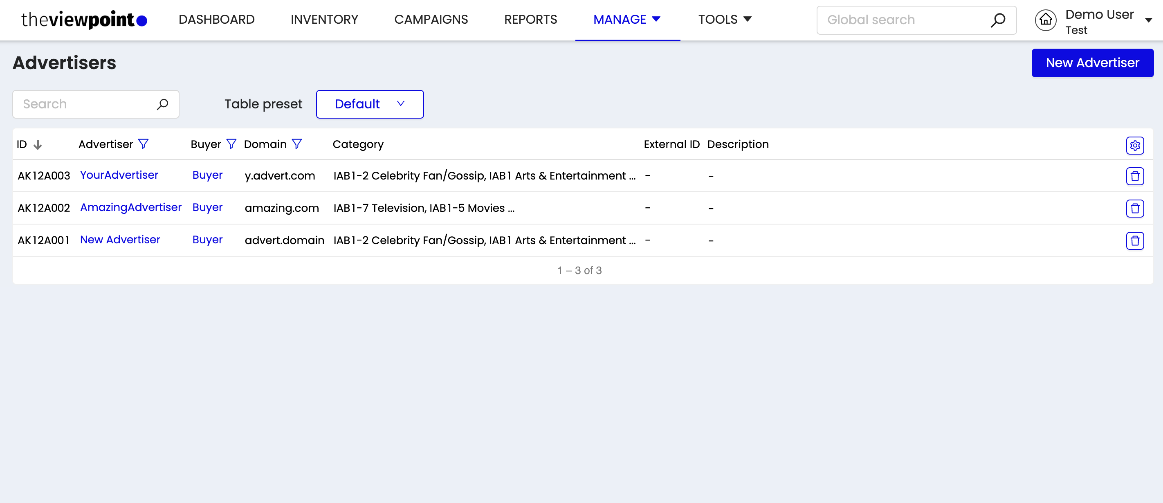
Task: Delete the YourAdvertiser row
Action: point(1134,176)
